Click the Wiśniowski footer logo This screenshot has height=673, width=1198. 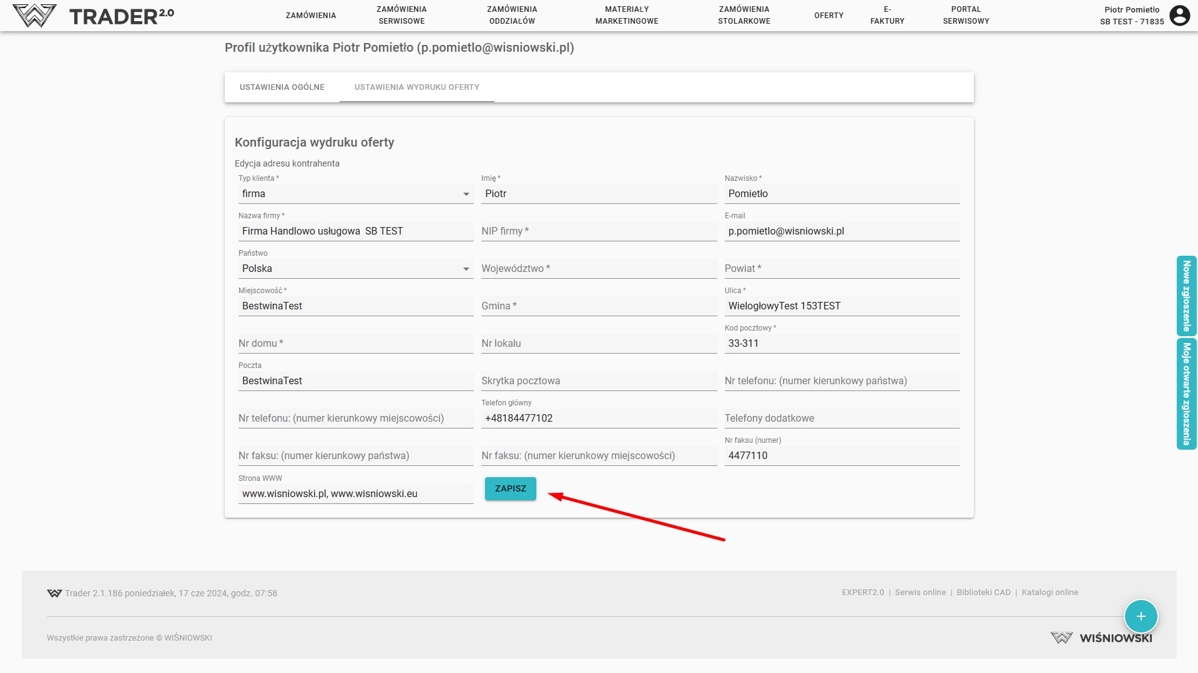[1101, 637]
